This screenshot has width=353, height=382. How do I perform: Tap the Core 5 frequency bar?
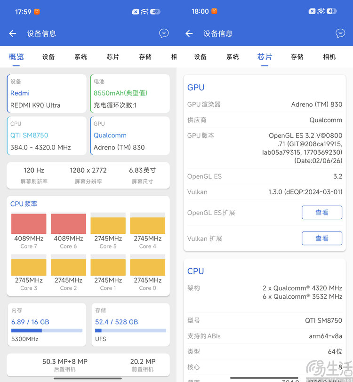pyautogui.click(x=108, y=223)
